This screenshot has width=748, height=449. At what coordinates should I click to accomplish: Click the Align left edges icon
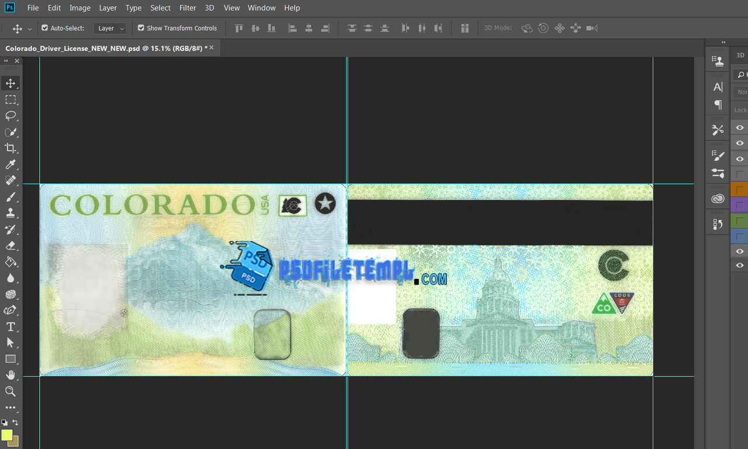coord(293,28)
